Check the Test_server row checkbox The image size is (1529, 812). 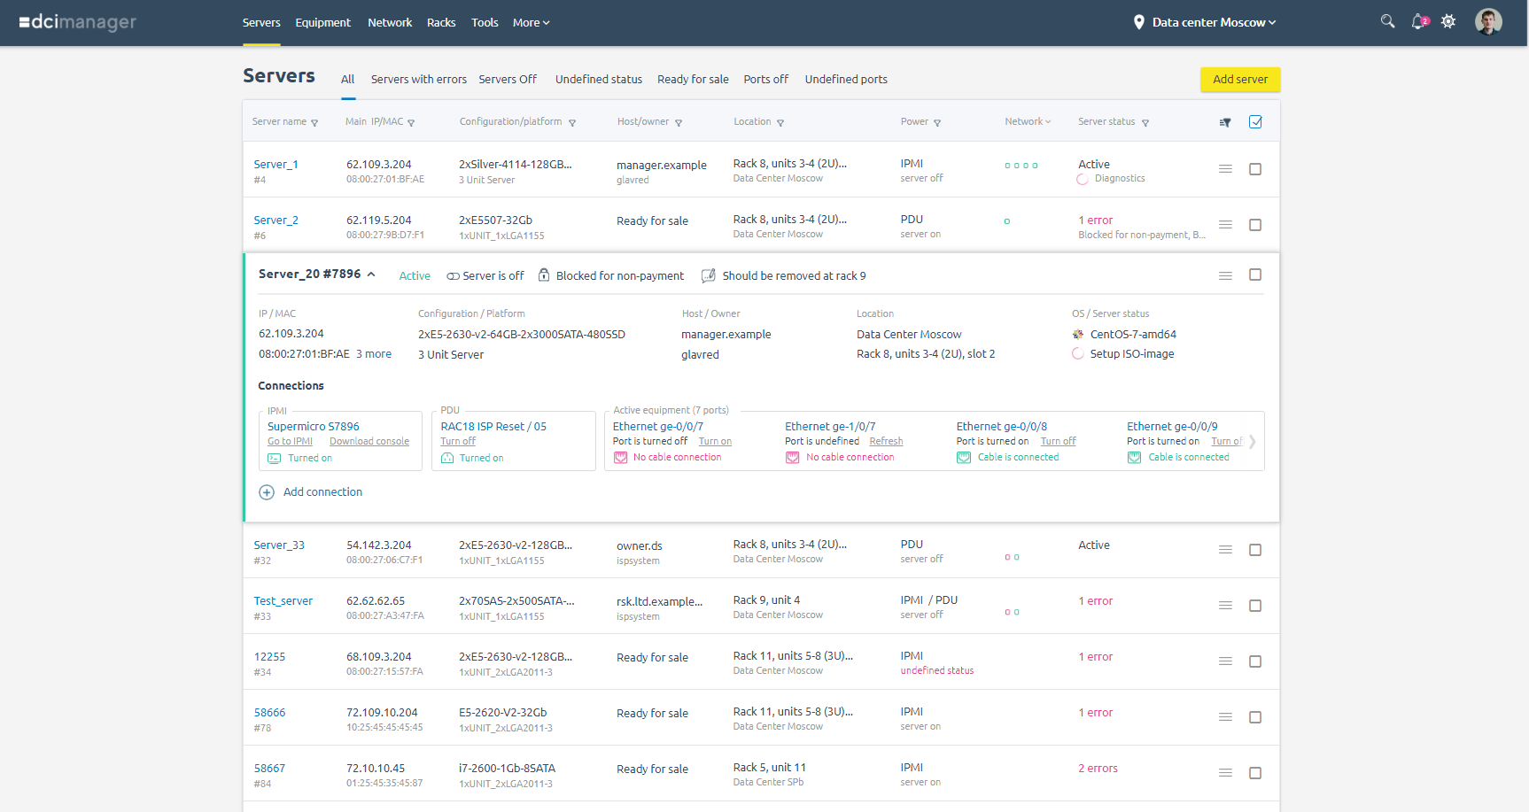click(1255, 606)
